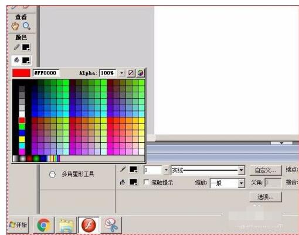
Task: Open the toolbox fill color swatch
Action: [26, 60]
